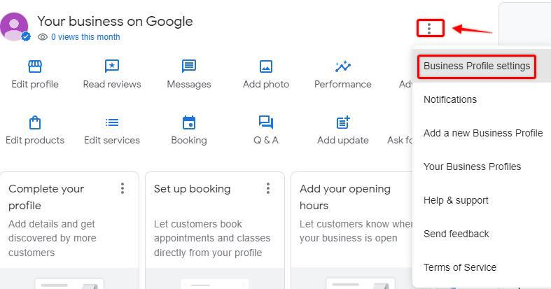The height and width of the screenshot is (289, 551).
Task: Open the Messages icon
Action: [189, 66]
